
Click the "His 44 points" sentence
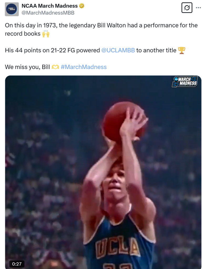click(95, 50)
